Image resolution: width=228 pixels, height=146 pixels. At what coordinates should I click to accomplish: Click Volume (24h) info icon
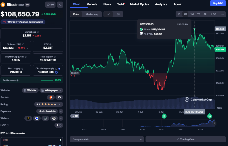click(x=23, y=45)
